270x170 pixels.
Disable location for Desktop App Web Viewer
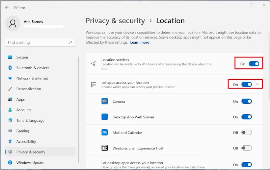tap(247, 117)
